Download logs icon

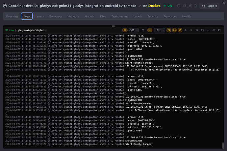(208, 30)
